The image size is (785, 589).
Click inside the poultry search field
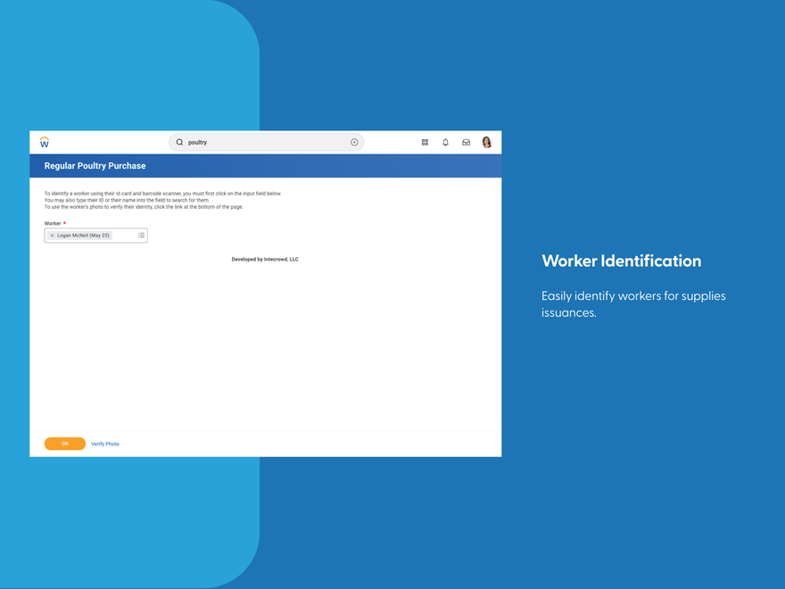coord(250,142)
